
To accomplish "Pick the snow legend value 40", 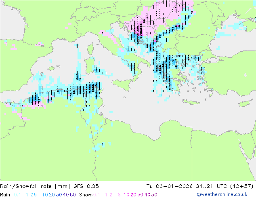I will point(147,195).
